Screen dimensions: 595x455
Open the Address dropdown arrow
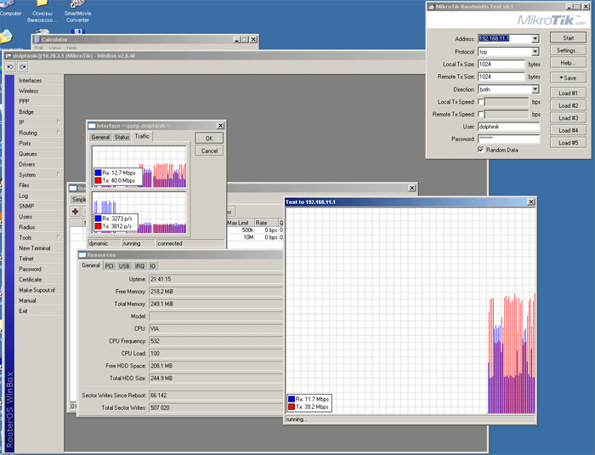coord(535,39)
